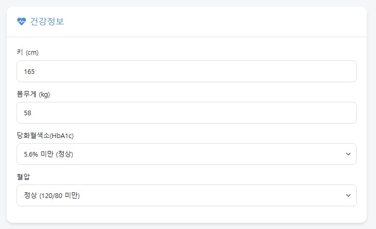Select the '5.6% 미만 (정상)' option text

coord(49,154)
